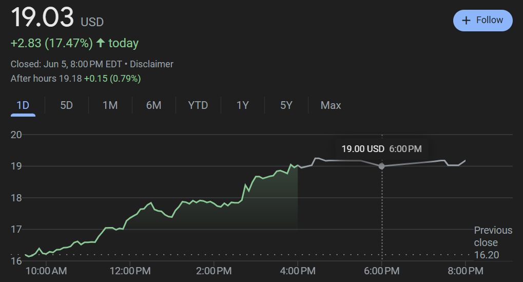Click the Follow button
This screenshot has width=523, height=282.
(482, 21)
